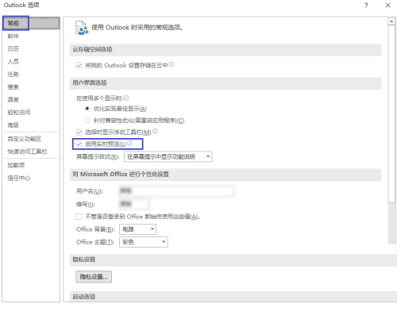Switch to the 邮件 (Mail) category
The height and width of the screenshot is (319, 397).
(x=13, y=37)
